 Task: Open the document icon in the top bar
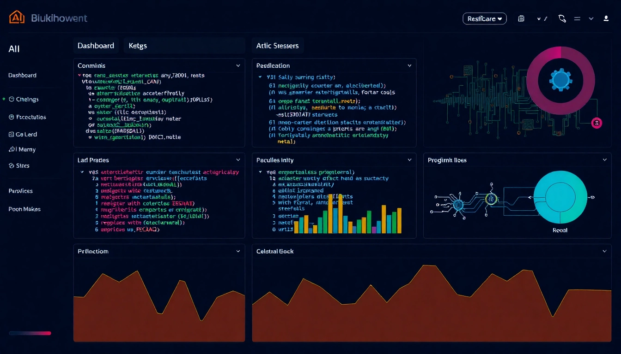(521, 18)
